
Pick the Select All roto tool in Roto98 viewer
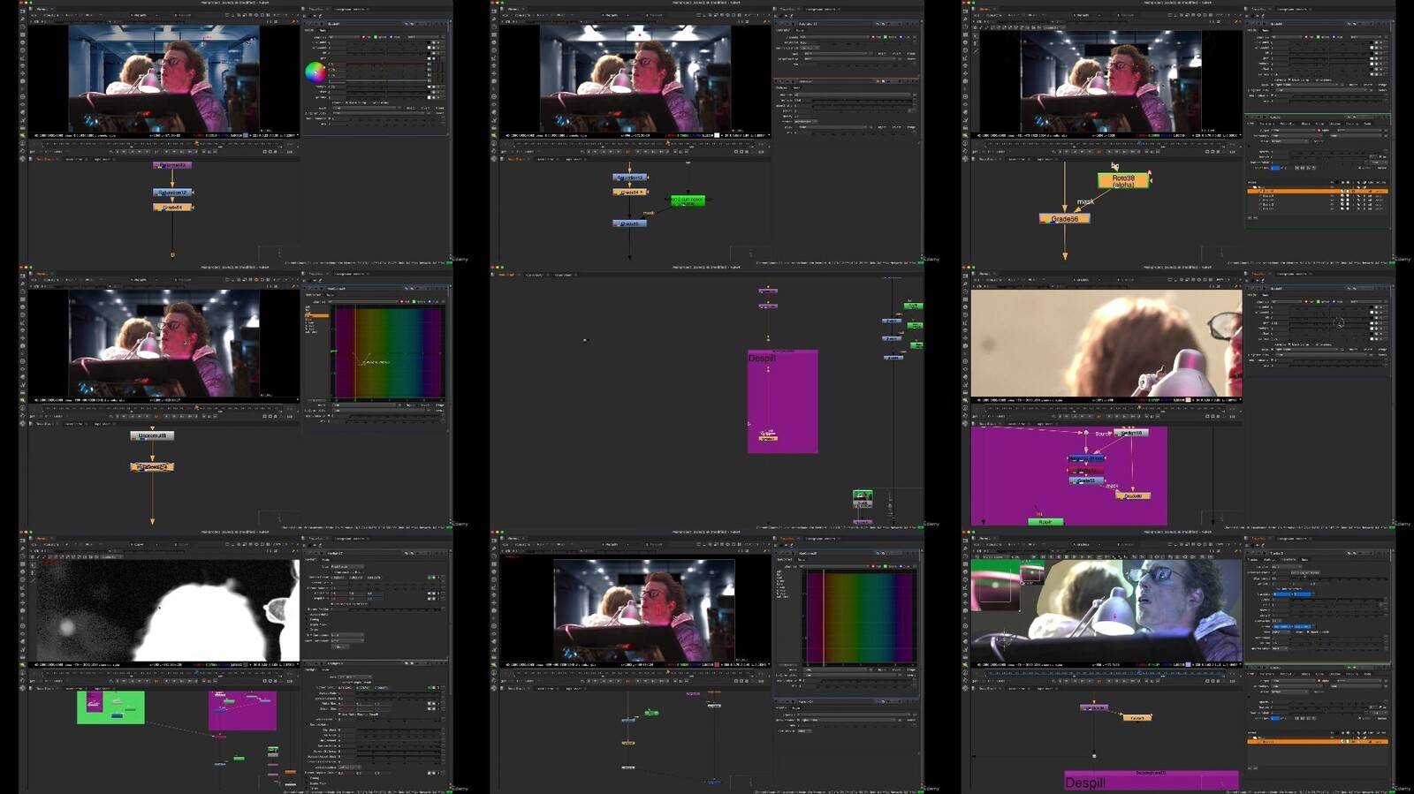pyautogui.click(x=977, y=35)
